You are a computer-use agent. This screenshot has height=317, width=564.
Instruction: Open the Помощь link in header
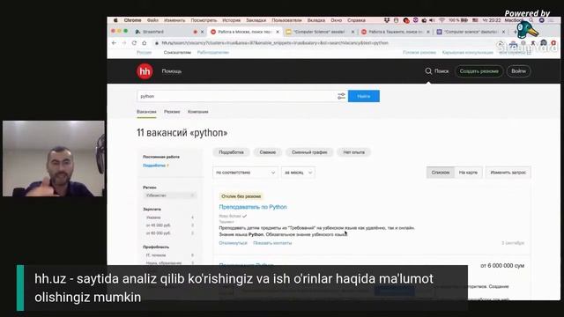(172, 71)
